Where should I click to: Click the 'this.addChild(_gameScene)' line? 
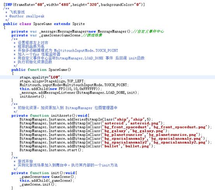click(47, 181)
